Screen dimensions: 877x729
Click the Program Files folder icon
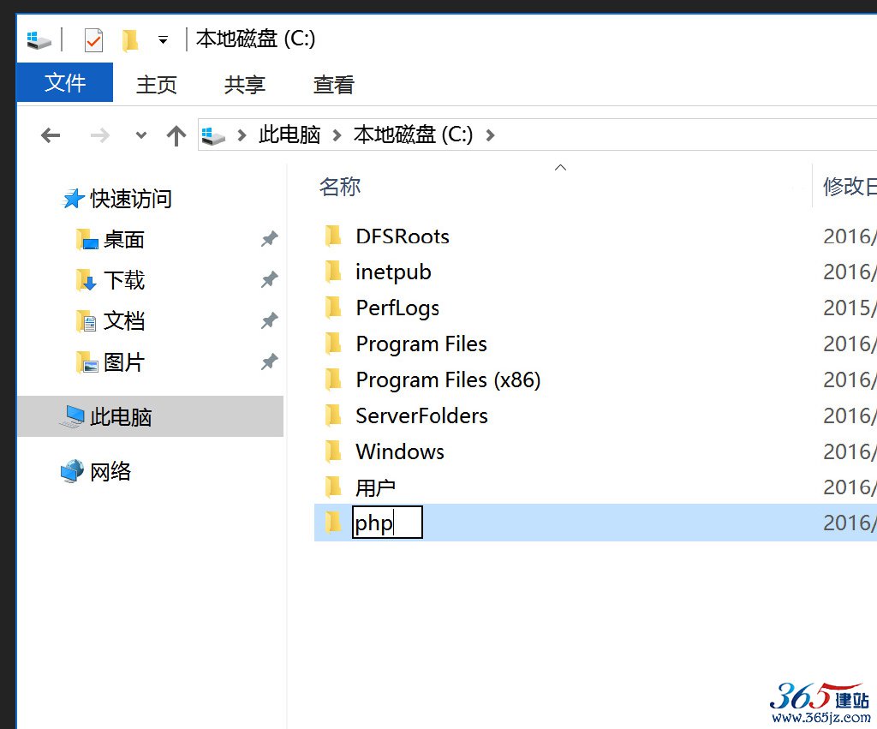[333, 344]
